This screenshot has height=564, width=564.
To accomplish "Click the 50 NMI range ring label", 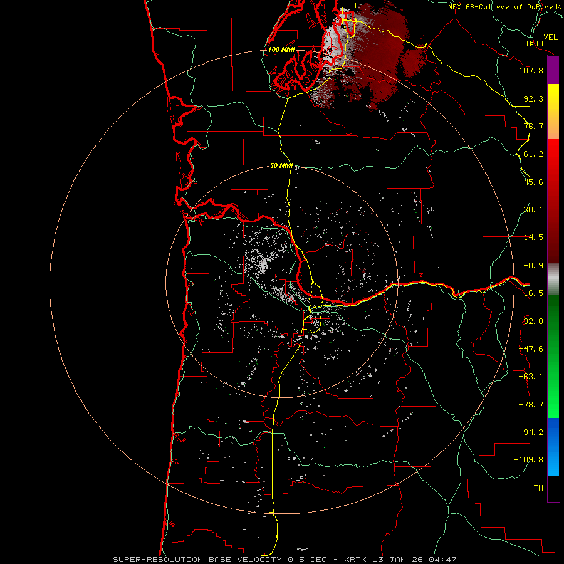I will point(281,166).
